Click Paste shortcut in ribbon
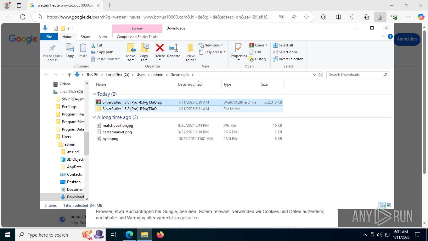428x241 pixels. (105, 59)
